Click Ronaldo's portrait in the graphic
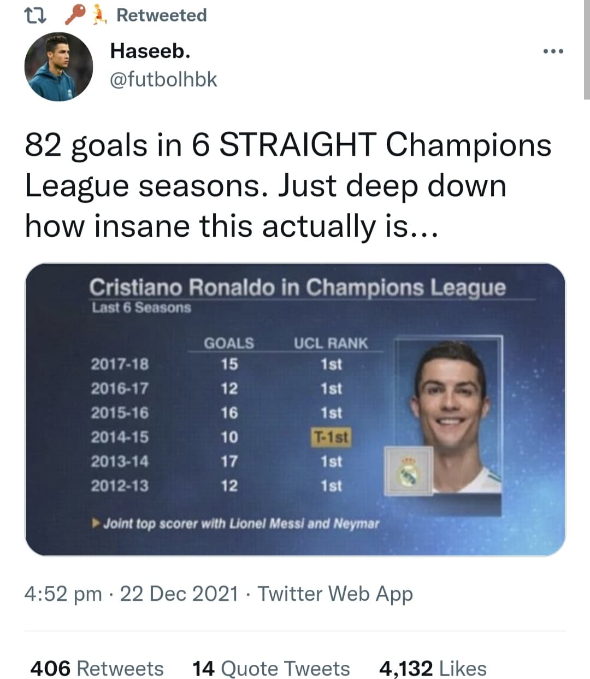Viewport: 590px width, 679px height. click(x=448, y=415)
